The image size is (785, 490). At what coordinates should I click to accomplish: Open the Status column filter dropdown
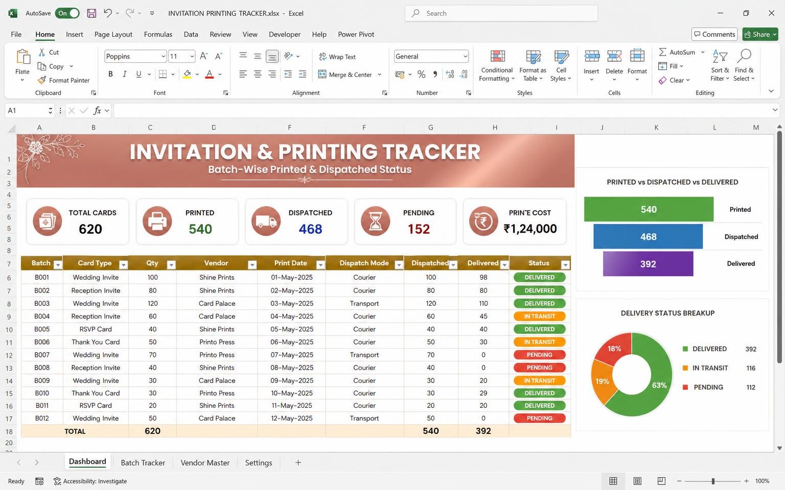pos(565,264)
